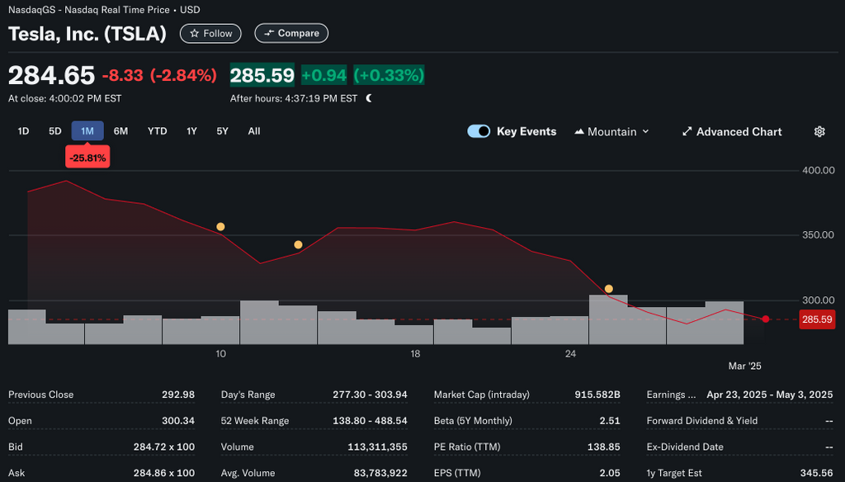Click the Follow star button
The height and width of the screenshot is (482, 845).
[x=210, y=34]
